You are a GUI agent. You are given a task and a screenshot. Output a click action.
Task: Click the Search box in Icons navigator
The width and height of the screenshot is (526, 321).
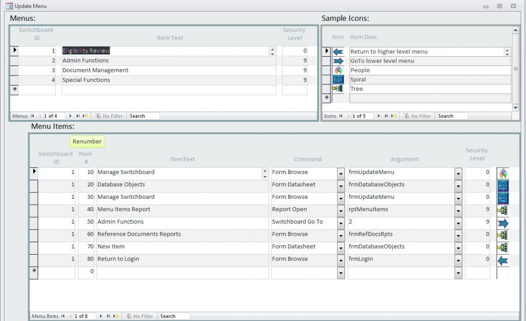point(453,116)
